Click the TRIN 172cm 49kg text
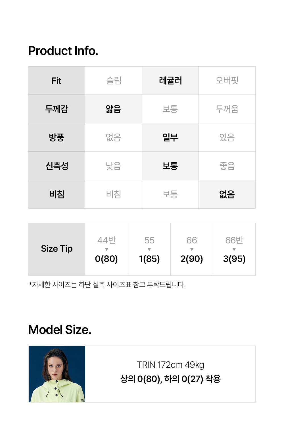 [170, 365]
